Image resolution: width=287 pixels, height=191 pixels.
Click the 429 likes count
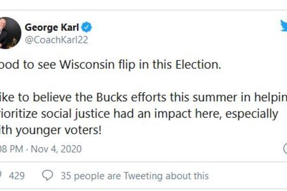click(x=17, y=176)
